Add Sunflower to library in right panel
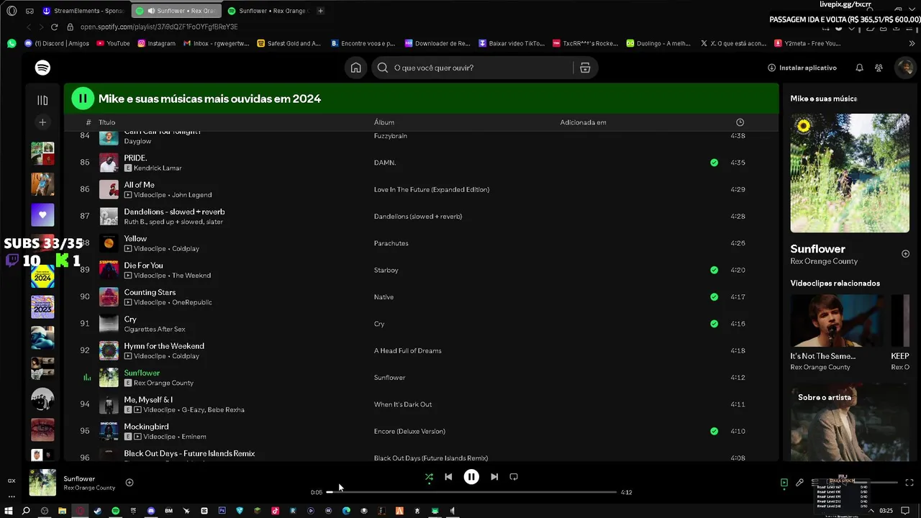The image size is (921, 518). pos(905,254)
